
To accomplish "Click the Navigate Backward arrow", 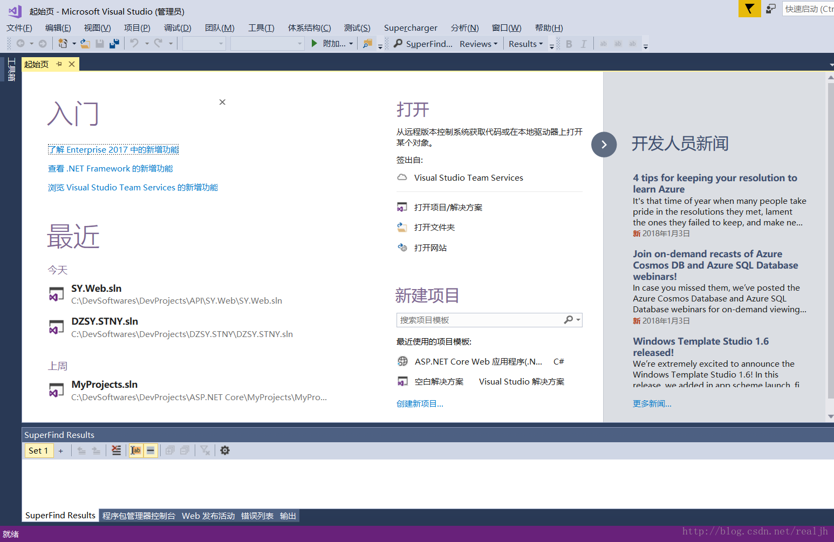I will [x=20, y=44].
